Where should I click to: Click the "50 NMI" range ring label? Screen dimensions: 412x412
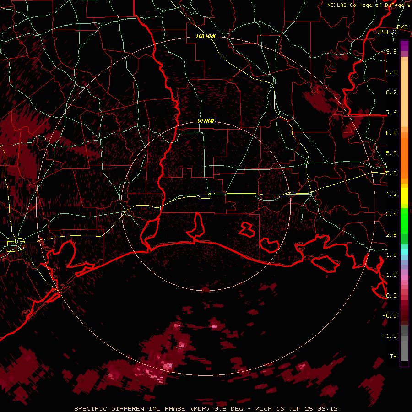(x=206, y=121)
